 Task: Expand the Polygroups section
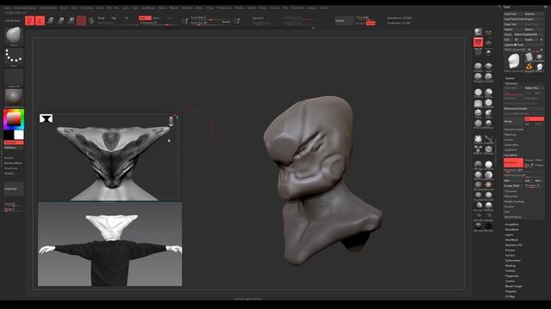(511, 276)
